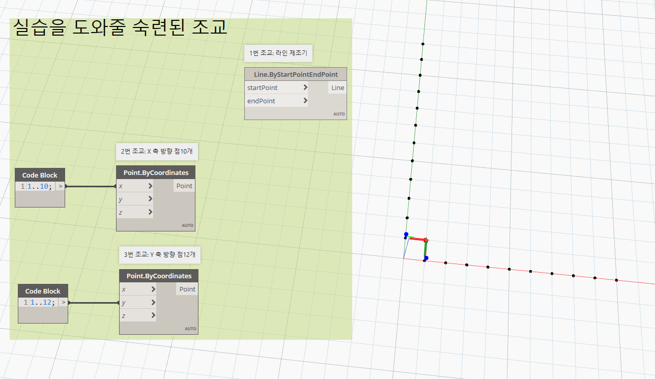Click the lower Point.ByCoordinates node title
Viewport: 655px width, 379px height.
[159, 276]
